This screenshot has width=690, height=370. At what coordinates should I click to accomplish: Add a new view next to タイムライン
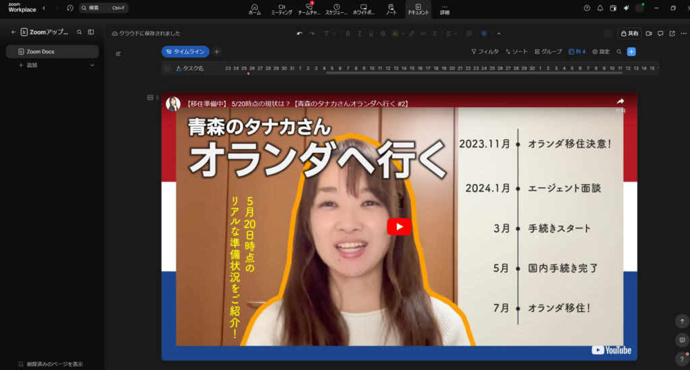216,51
